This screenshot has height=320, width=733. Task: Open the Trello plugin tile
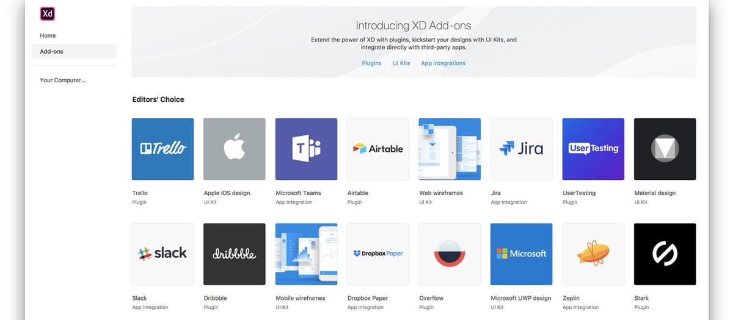(x=162, y=149)
